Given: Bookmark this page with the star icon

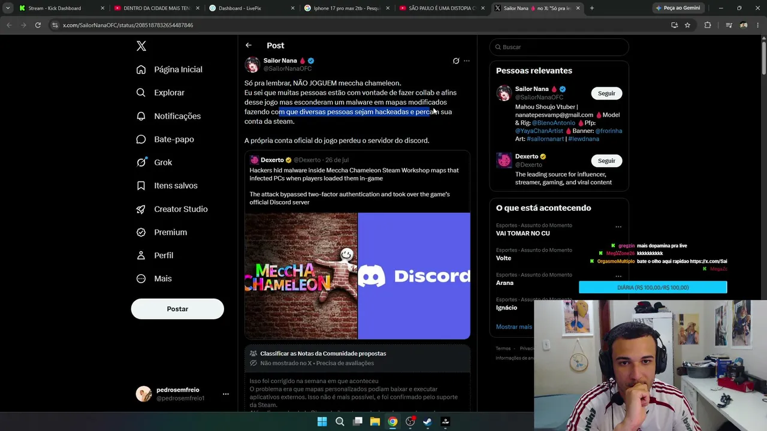Looking at the screenshot, I should pos(687,25).
